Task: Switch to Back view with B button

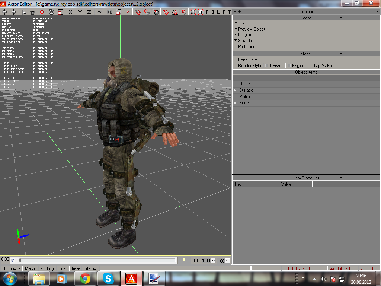Action: coord(213,12)
